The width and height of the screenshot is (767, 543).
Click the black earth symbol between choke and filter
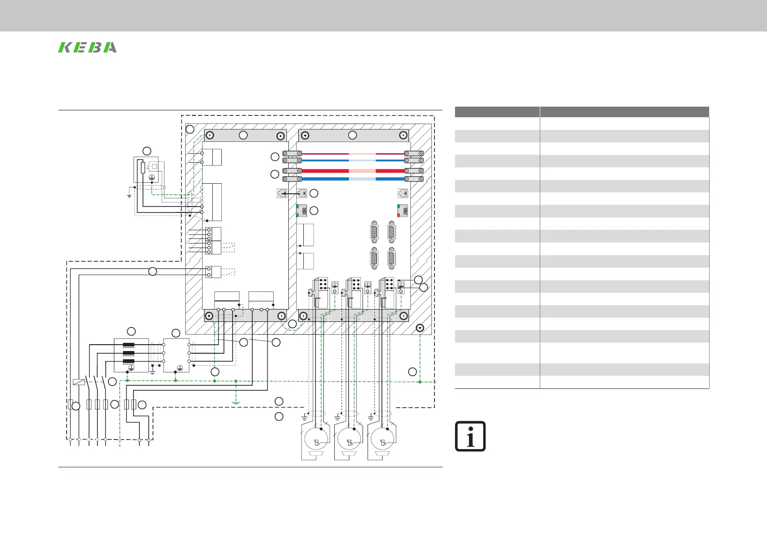click(x=153, y=372)
